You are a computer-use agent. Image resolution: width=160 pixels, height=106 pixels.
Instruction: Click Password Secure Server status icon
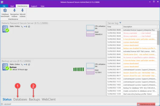point(6,29)
